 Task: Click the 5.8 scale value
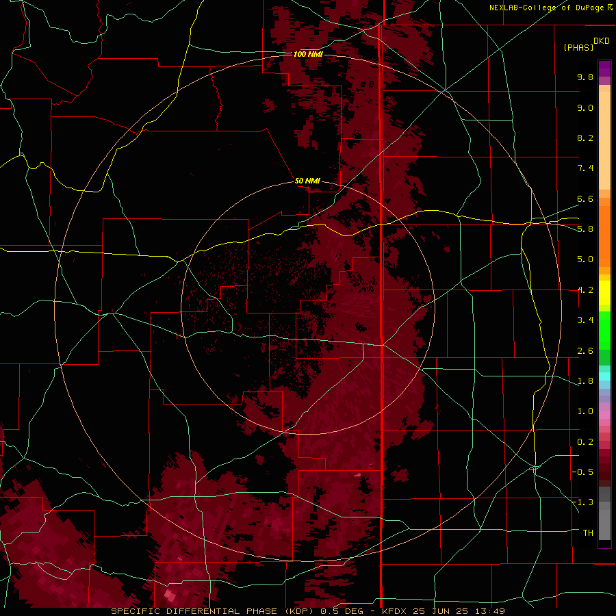585,229
